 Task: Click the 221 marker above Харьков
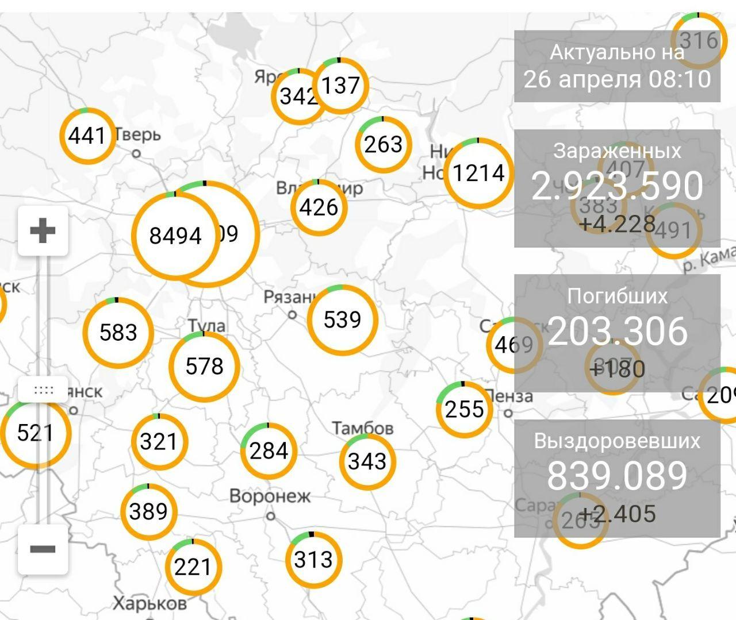click(193, 567)
